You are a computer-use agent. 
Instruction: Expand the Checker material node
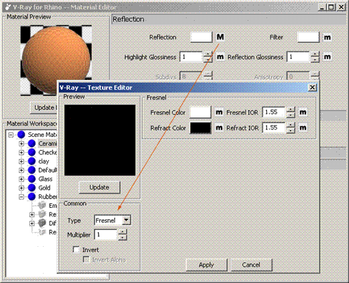pyautogui.click(x=21, y=152)
